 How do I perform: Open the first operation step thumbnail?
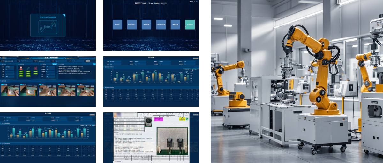pos(10,91)
